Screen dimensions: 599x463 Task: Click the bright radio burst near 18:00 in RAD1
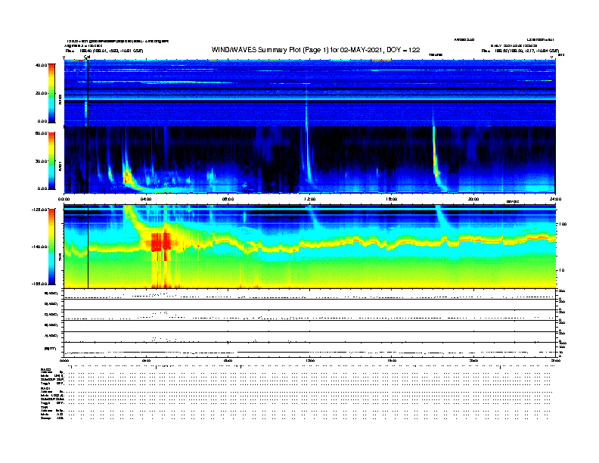(436, 160)
